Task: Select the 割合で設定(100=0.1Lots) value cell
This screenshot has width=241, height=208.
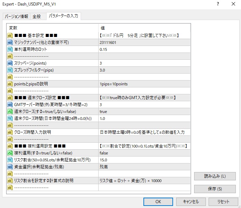Action: coord(144,146)
